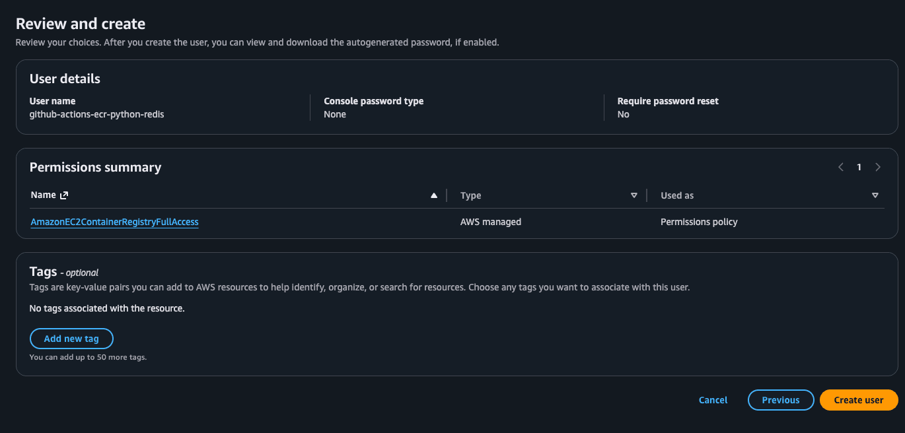
Task: Click the Name column header label
Action: [43, 195]
